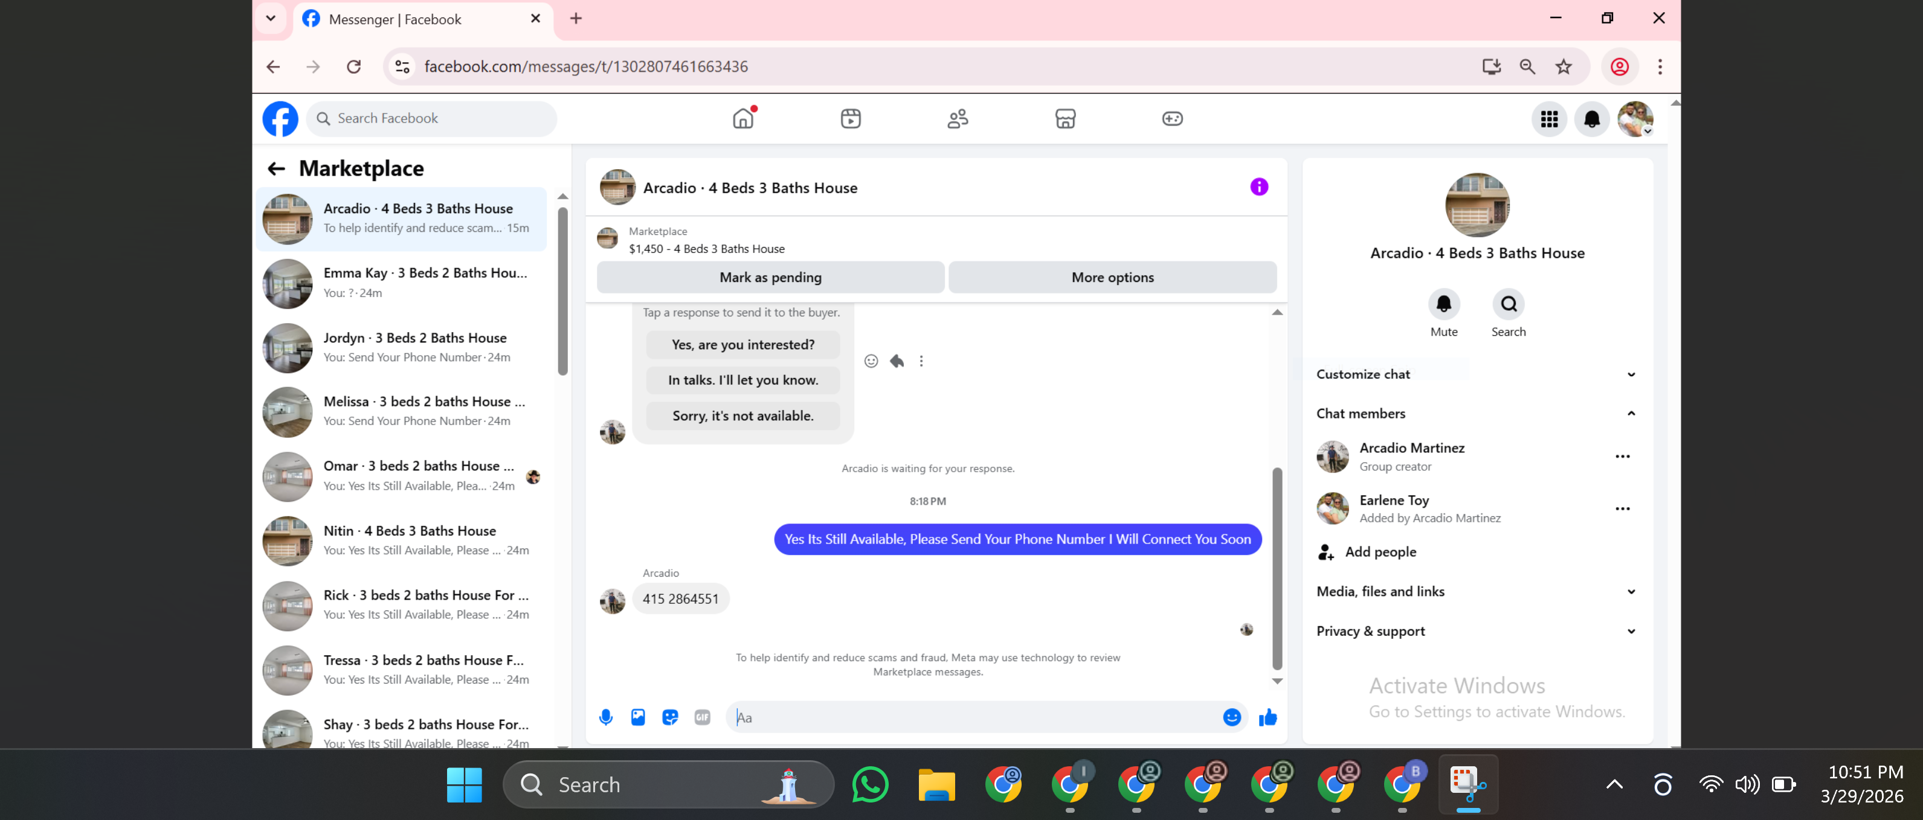Expand Privacy & support section
This screenshot has width=1923, height=820.
tap(1476, 631)
